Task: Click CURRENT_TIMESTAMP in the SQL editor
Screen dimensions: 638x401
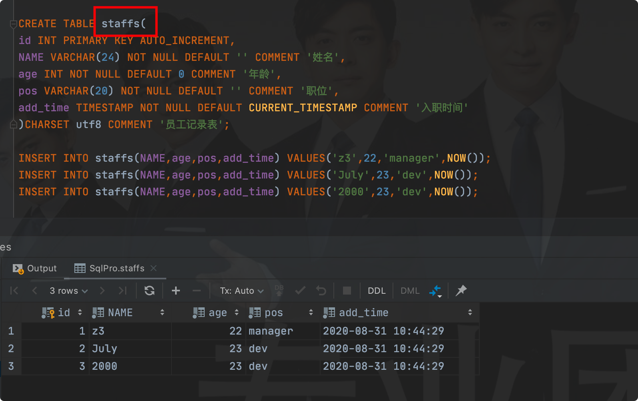Action: click(303, 108)
